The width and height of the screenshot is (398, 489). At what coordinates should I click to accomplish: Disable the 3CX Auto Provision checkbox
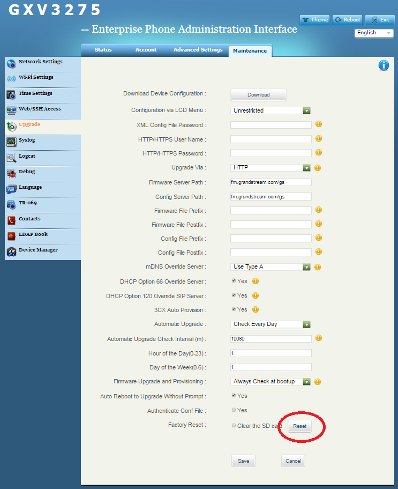(234, 309)
